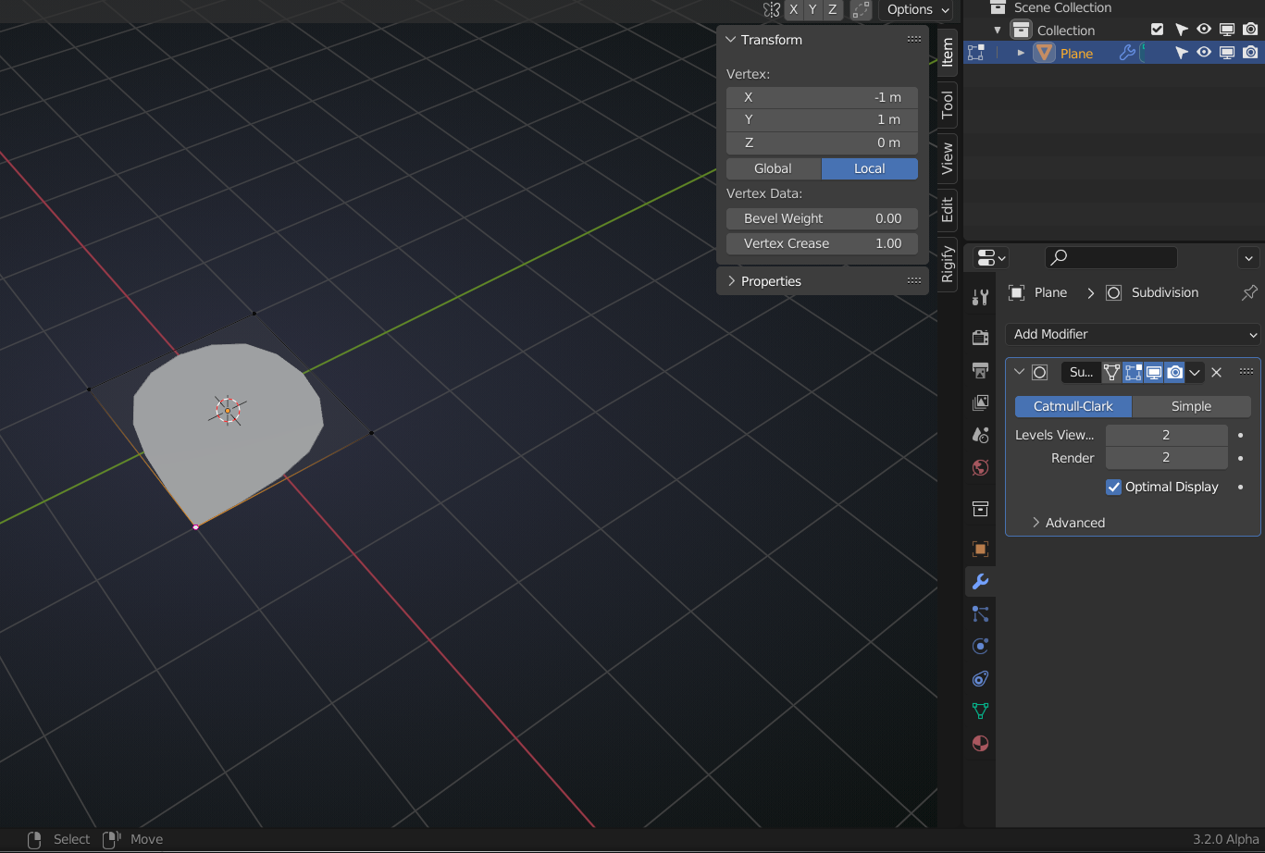Open the Collection properties tab icon
This screenshot has width=1265, height=853.
pos(980,508)
